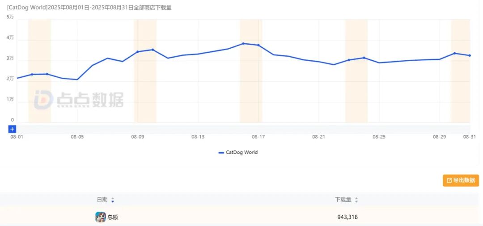Click the chart range slider bar
This screenshot has width=483, height=226.
tap(243, 129)
